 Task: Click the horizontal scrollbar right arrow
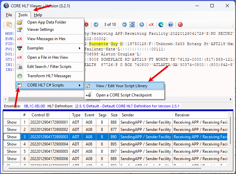230,99
